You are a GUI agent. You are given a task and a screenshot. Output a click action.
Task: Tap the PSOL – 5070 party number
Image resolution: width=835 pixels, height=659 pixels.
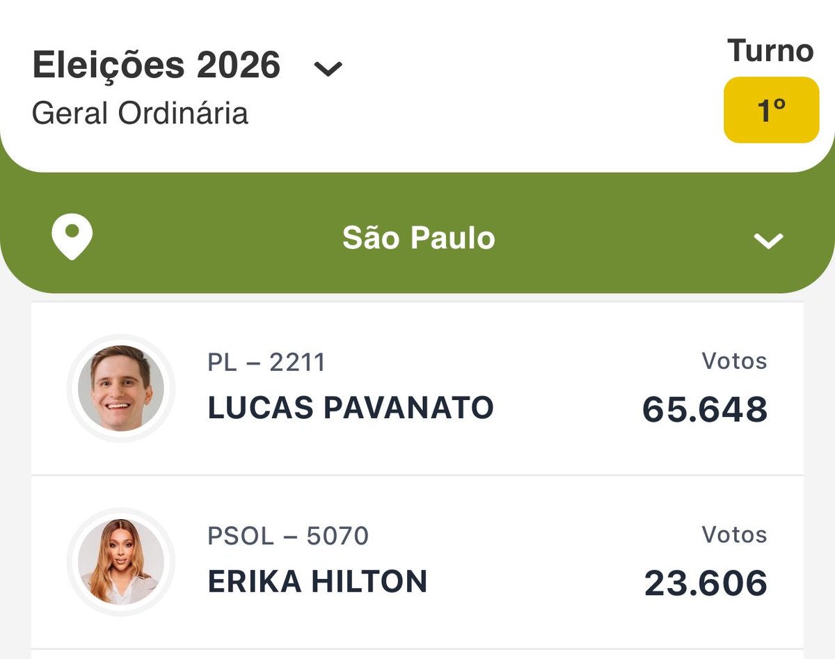pos(288,536)
